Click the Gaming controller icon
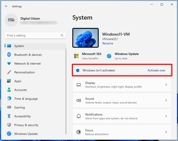The image size is (178, 141). coord(9,107)
